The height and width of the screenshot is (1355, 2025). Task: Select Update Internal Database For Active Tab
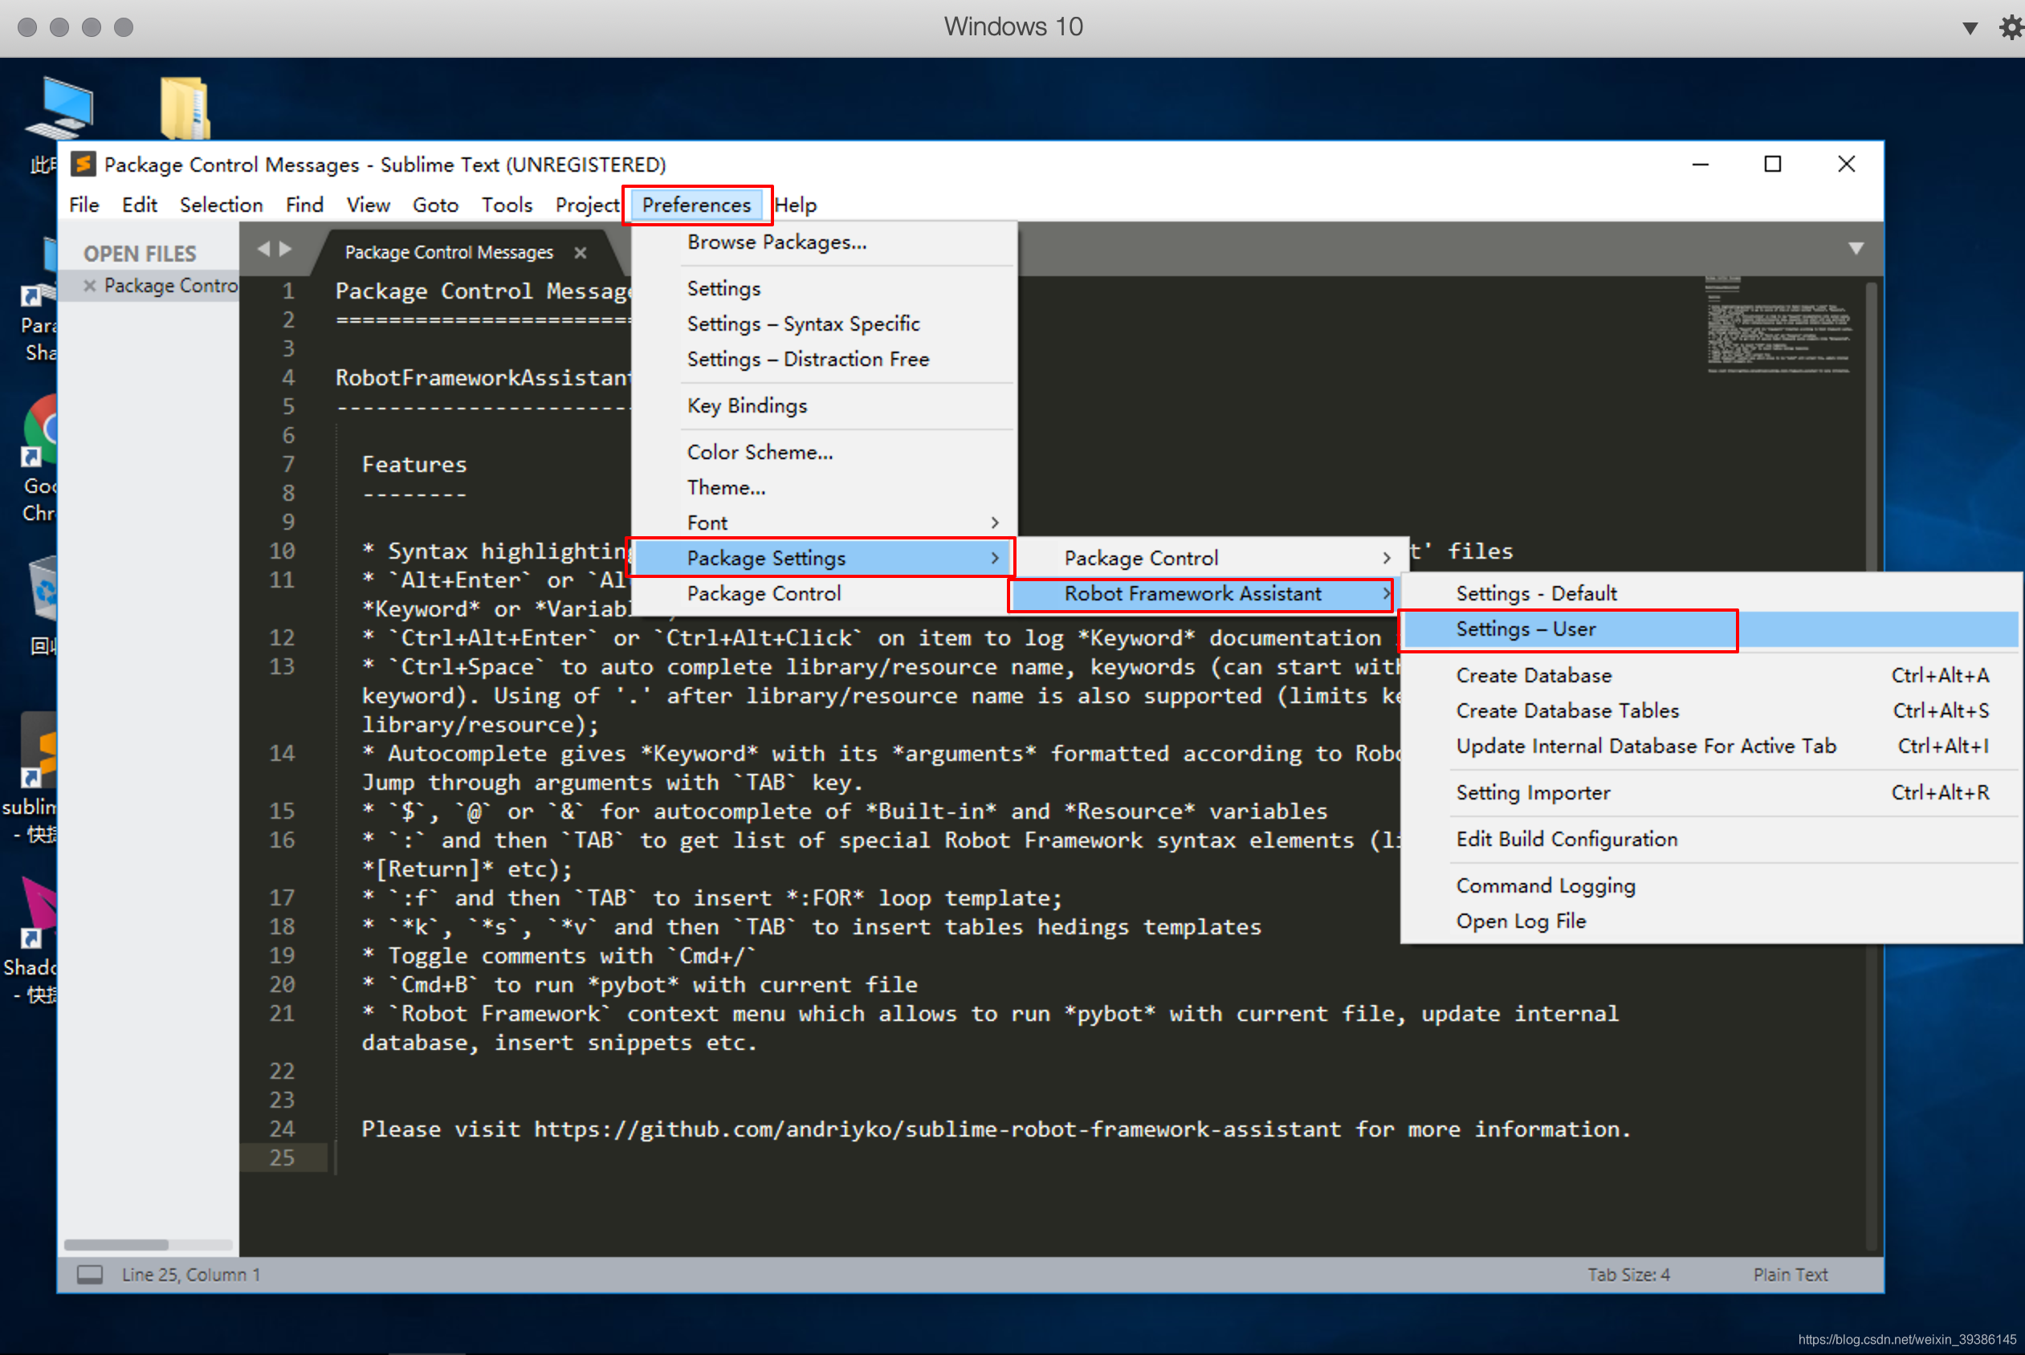1710,747
